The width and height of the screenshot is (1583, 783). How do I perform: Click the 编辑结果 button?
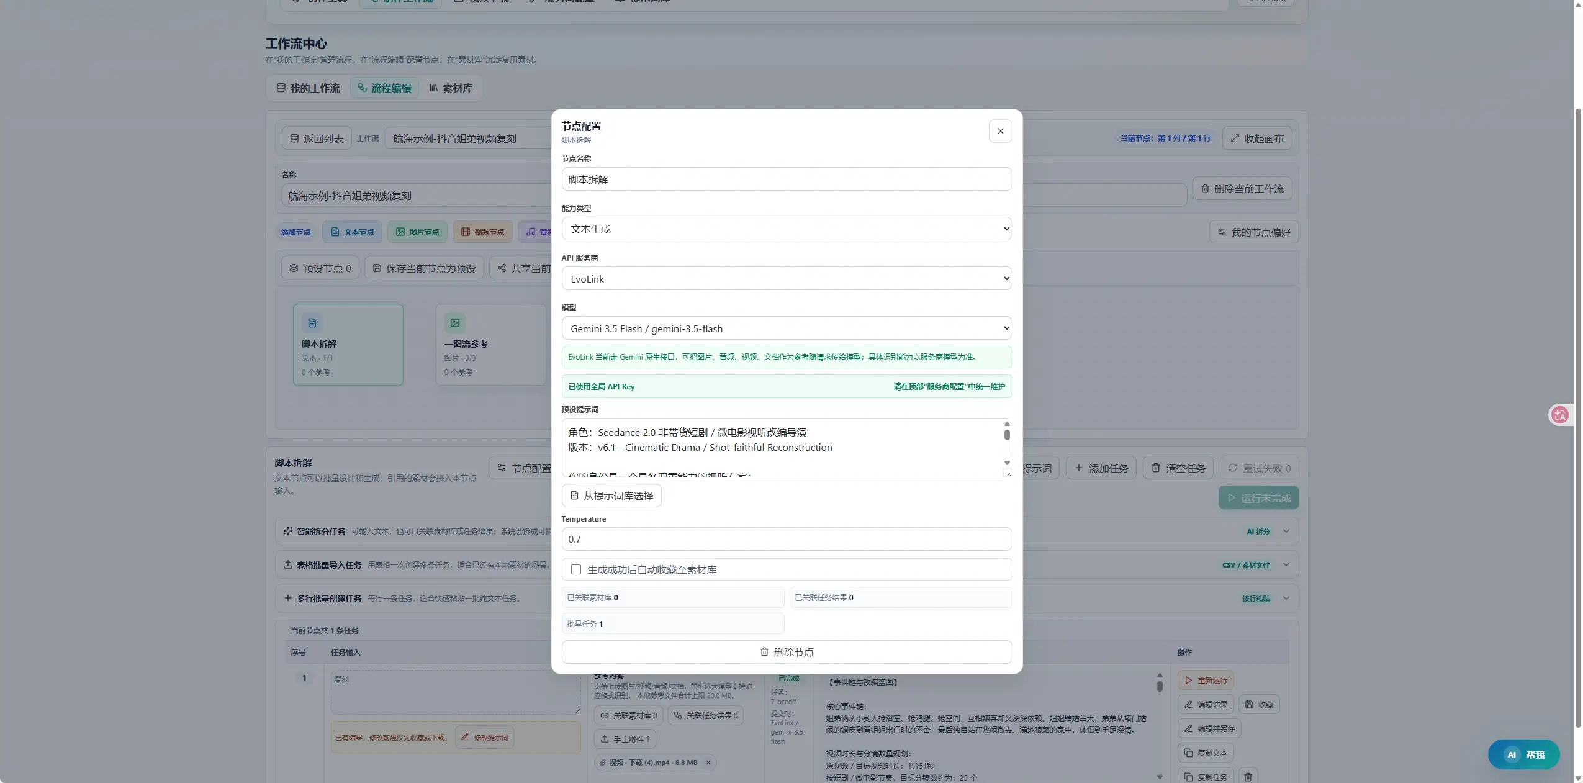pos(1206,704)
